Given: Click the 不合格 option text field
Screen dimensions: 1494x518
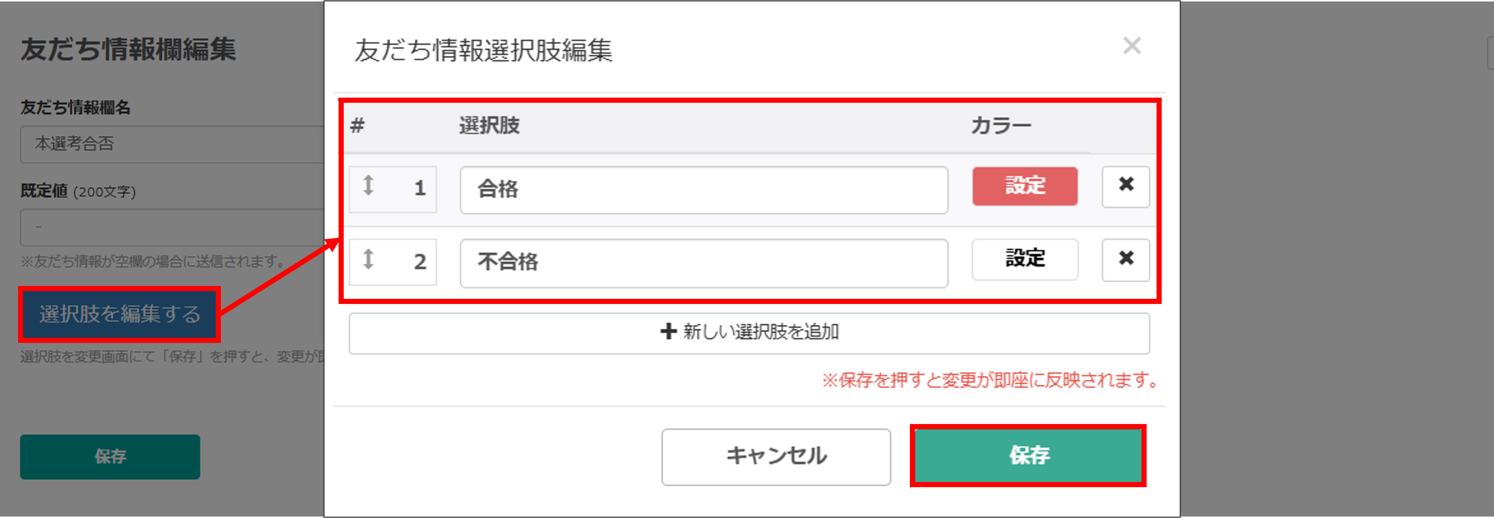Looking at the screenshot, I should pyautogui.click(x=704, y=263).
